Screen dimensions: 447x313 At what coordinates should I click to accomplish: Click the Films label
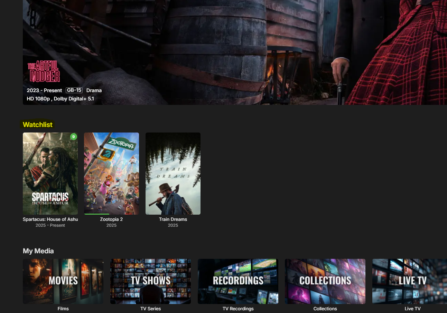pyautogui.click(x=63, y=309)
